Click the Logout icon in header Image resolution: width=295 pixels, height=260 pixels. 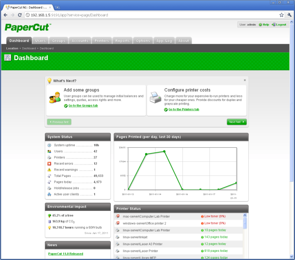click(x=274, y=25)
